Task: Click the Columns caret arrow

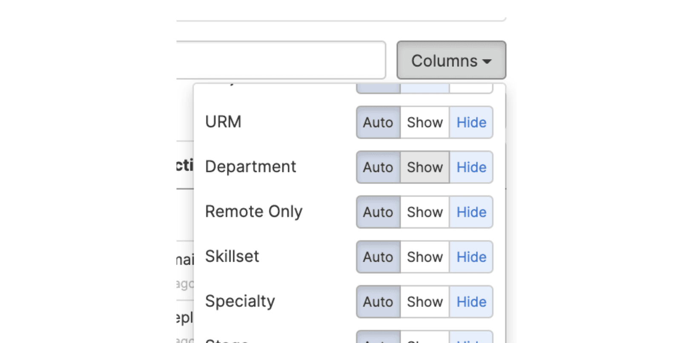Action: coord(487,61)
